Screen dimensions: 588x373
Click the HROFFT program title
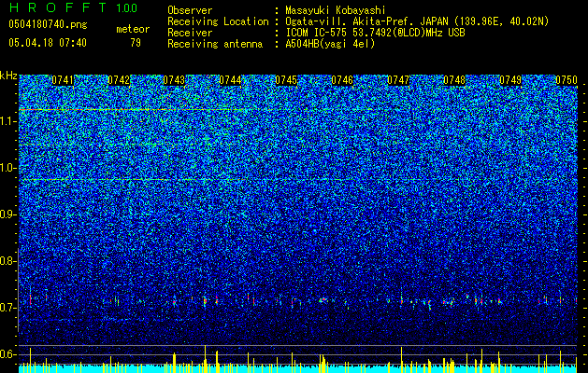point(58,7)
